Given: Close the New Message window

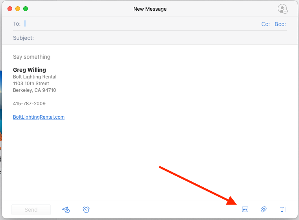Looking at the screenshot, I should (x=10, y=9).
